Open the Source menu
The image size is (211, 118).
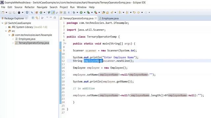point(18,7)
